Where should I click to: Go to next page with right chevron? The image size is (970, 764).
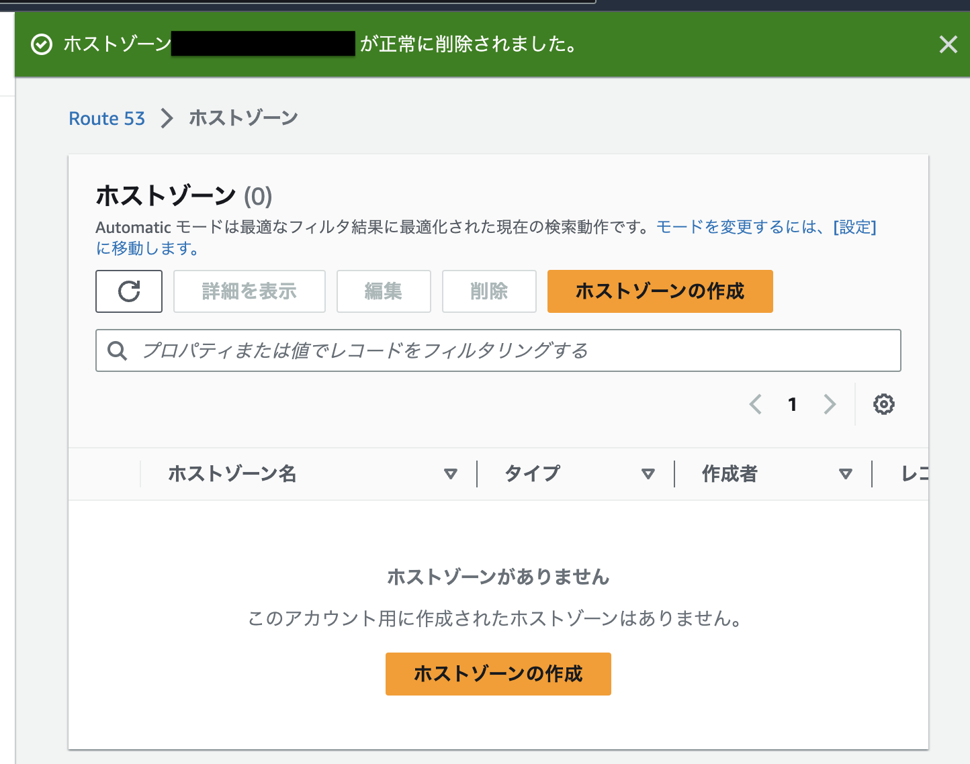pos(830,404)
